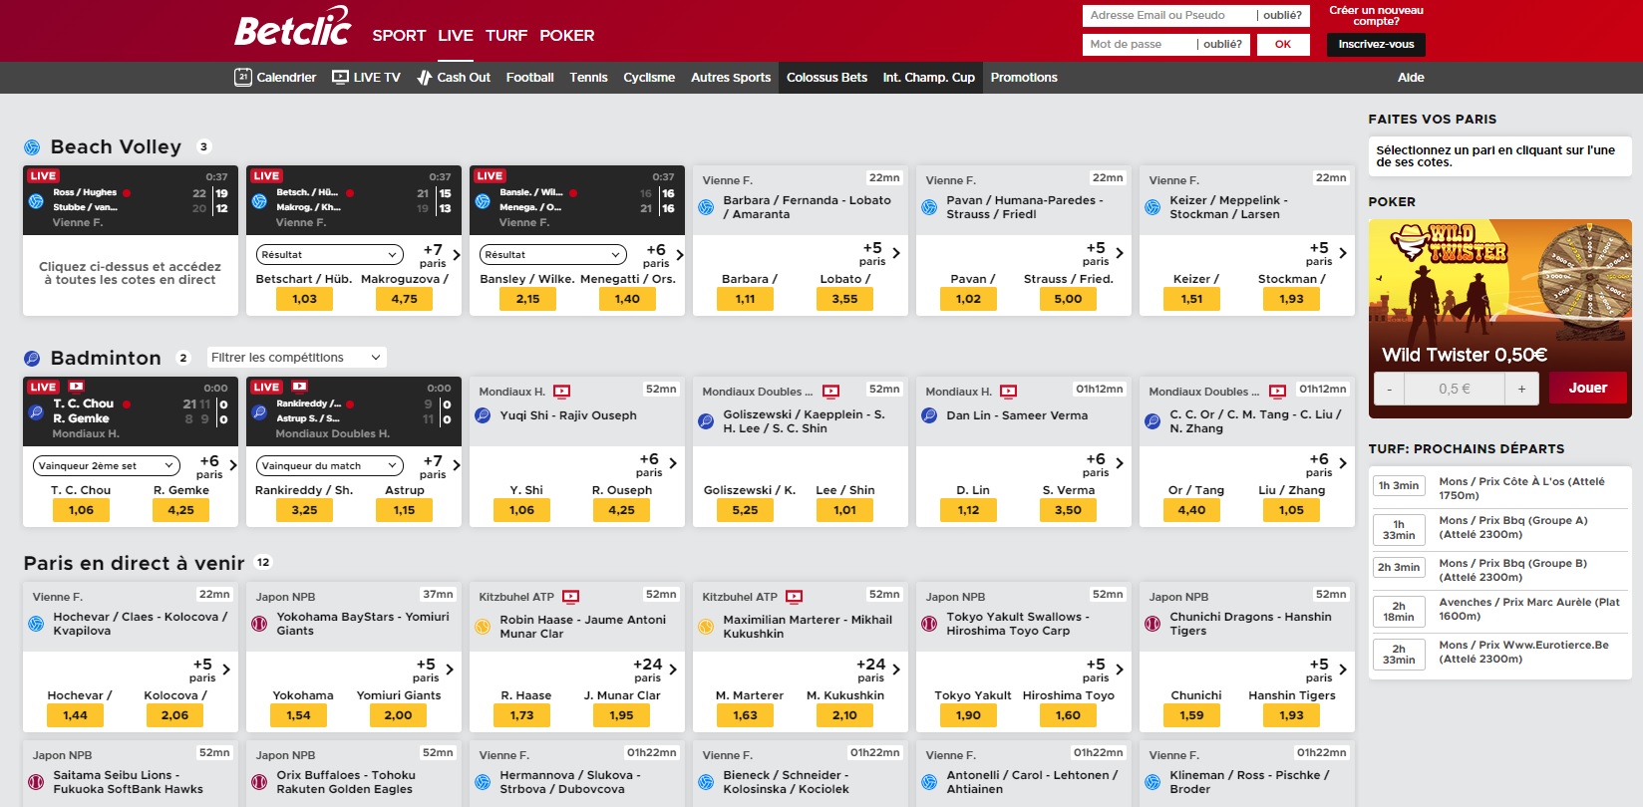
Task: Open live Ross / Hughes match scoreboard
Action: (131, 200)
